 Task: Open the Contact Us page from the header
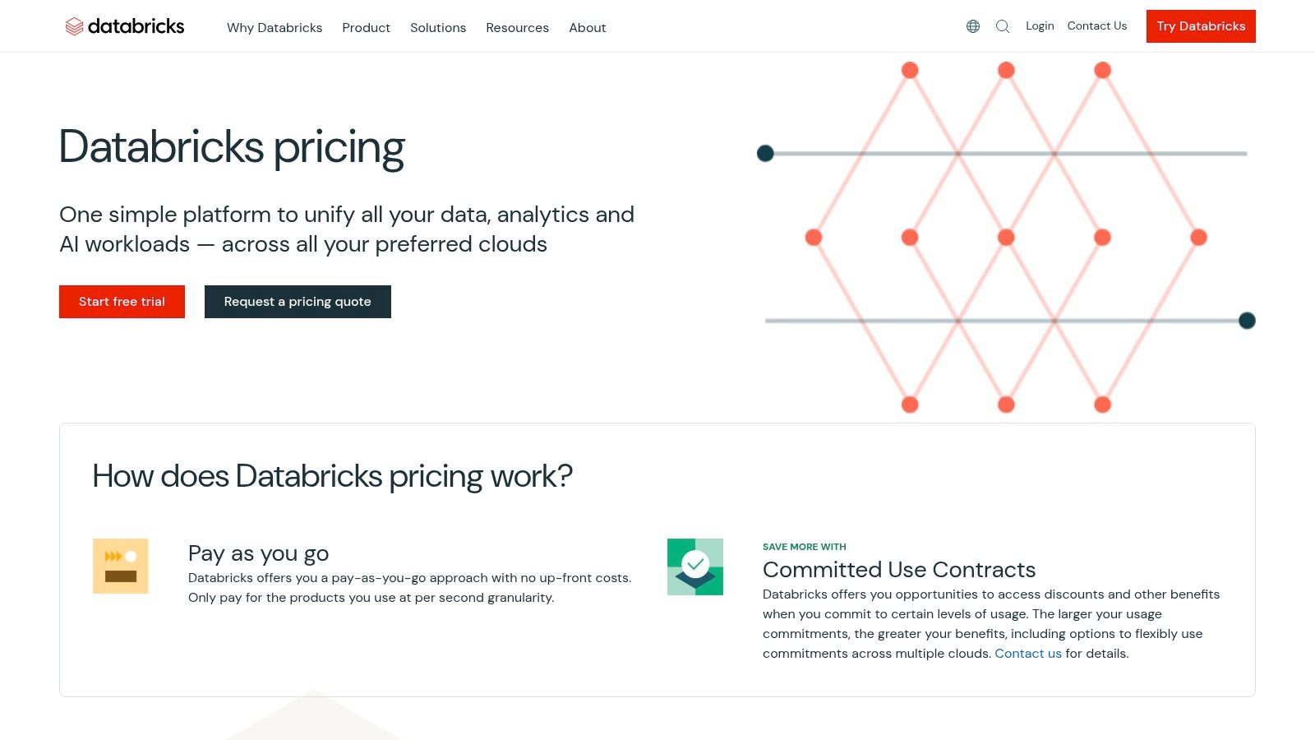pyautogui.click(x=1096, y=25)
